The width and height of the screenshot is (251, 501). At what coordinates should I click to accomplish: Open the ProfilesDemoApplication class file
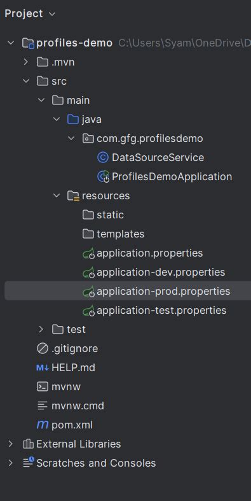pos(172,177)
